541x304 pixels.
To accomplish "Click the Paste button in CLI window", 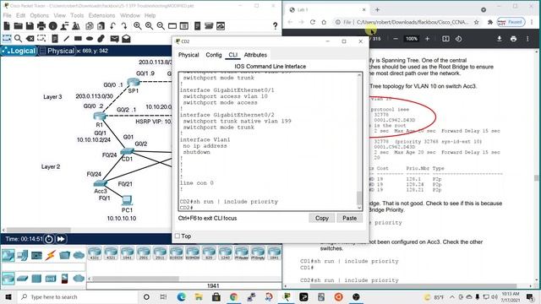I will (x=349, y=218).
